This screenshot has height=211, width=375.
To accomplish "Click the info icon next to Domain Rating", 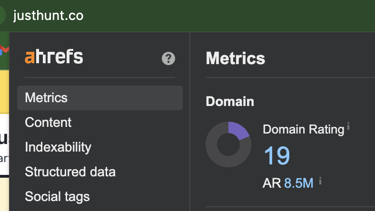I will (348, 126).
